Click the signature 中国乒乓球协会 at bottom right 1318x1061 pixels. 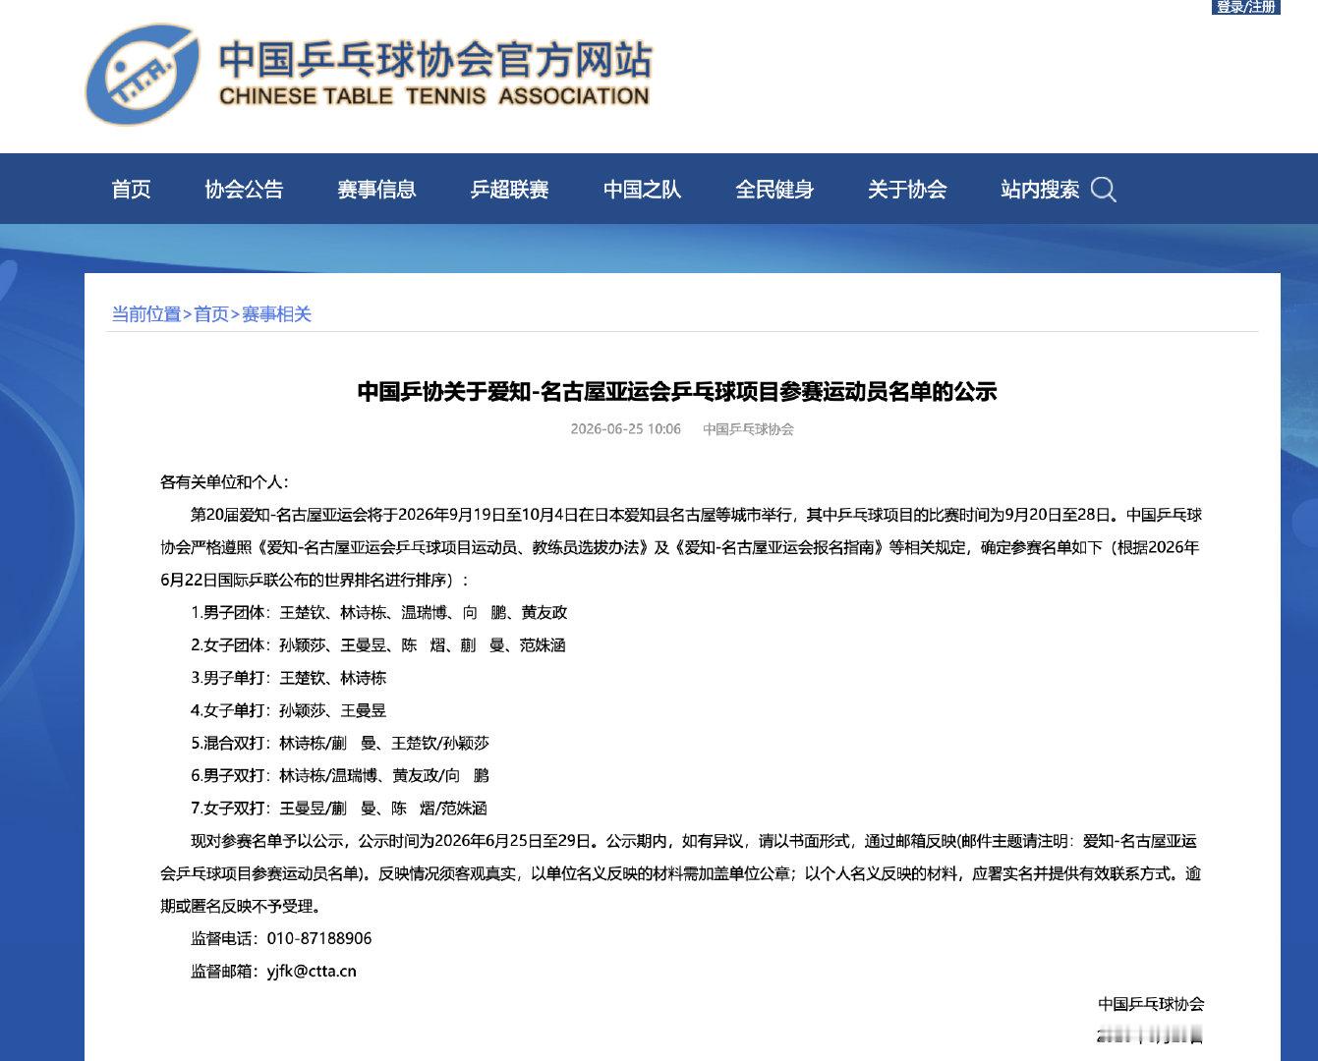1151,1004
